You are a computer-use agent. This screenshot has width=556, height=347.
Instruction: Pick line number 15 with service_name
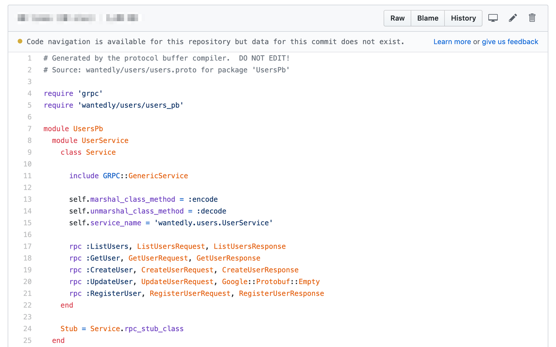27,223
